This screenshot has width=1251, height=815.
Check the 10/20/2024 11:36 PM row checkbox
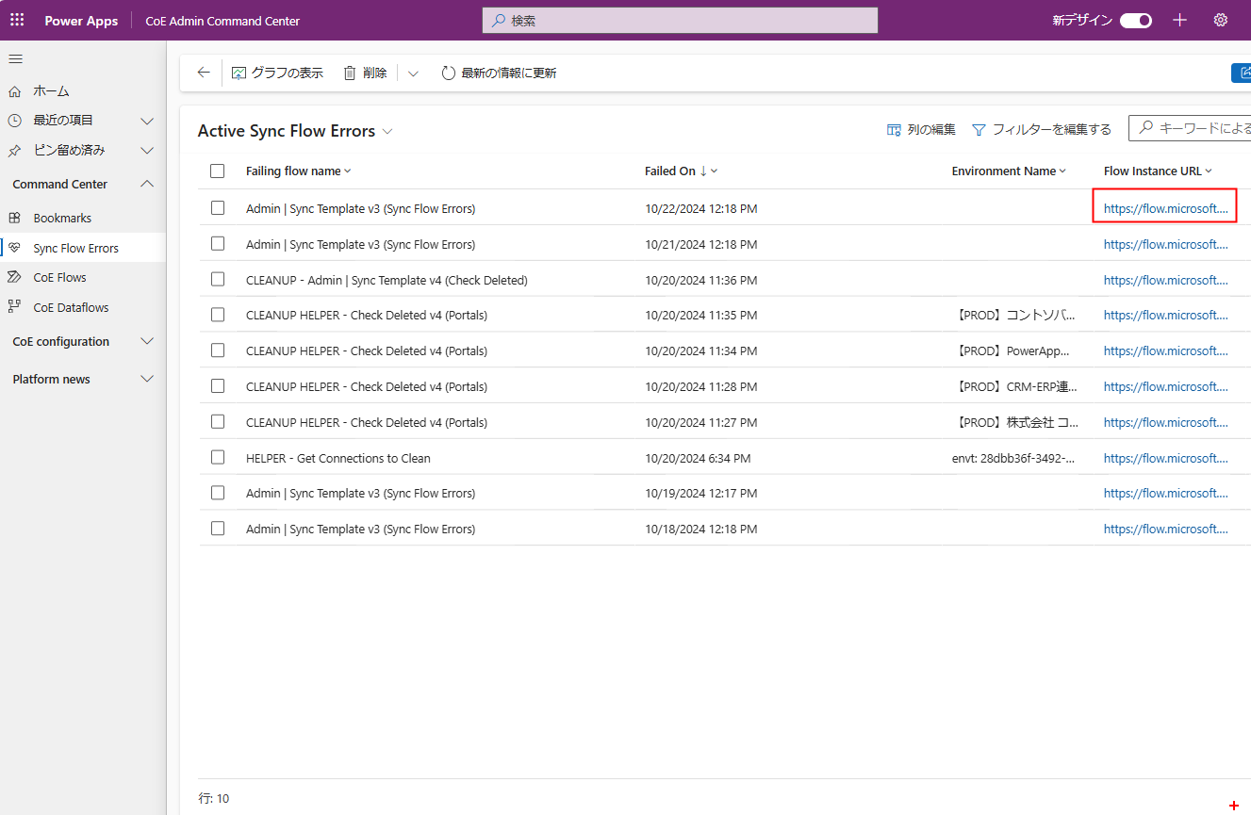point(218,280)
